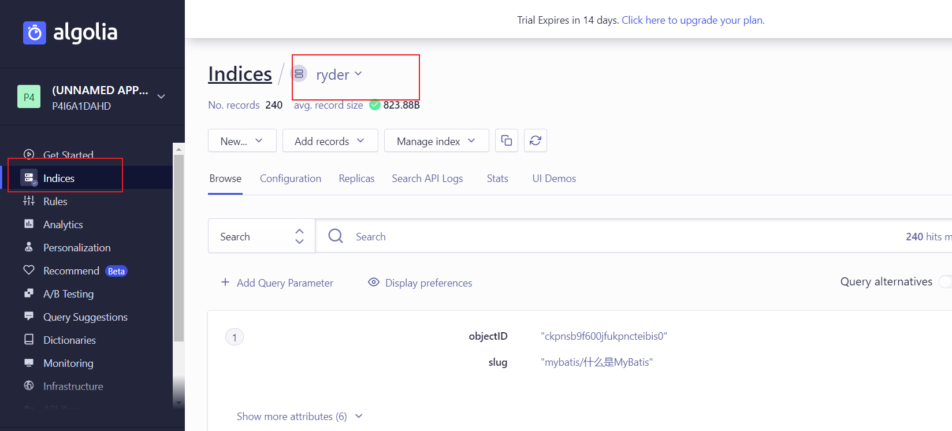Image resolution: width=952 pixels, height=431 pixels.
Task: Click the Query Suggestions speech icon
Action: tap(29, 316)
